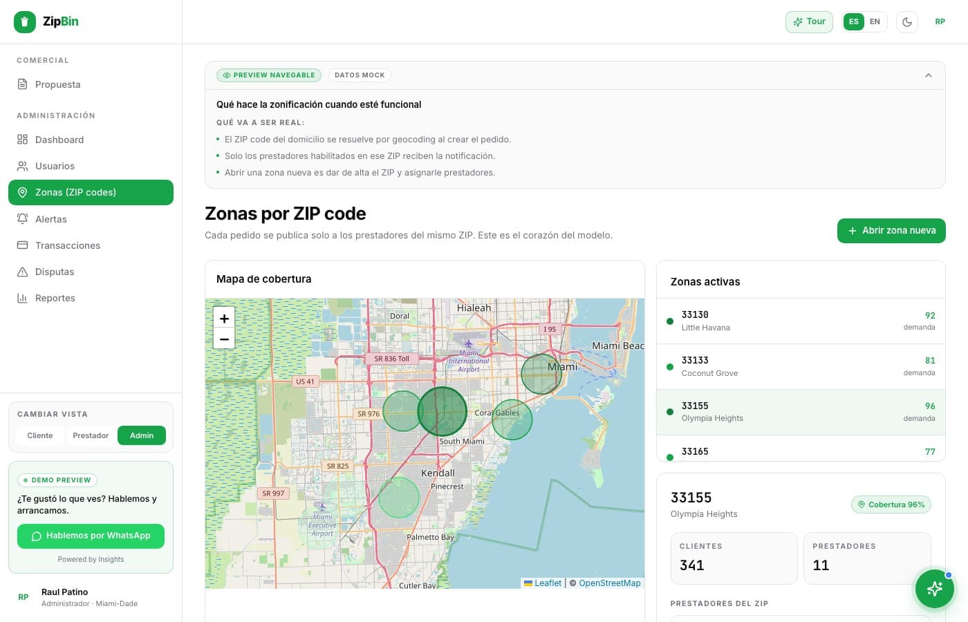Open the Leaflet attribution link
968x622 pixels.
click(543, 583)
